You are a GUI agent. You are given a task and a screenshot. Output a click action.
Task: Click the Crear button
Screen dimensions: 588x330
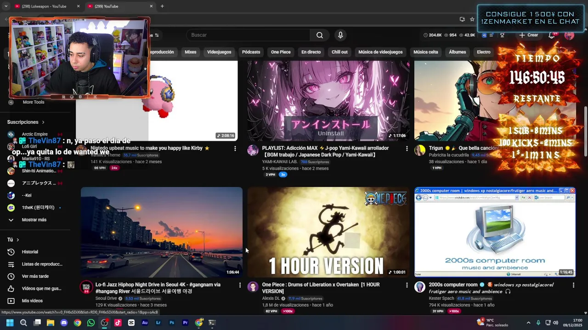[528, 35]
